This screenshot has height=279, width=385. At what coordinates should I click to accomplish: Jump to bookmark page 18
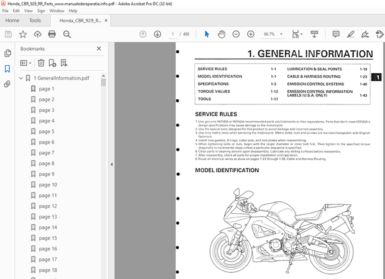coord(48,270)
